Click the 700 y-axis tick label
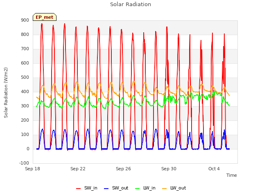The height and width of the screenshot is (196, 262). point(25,49)
